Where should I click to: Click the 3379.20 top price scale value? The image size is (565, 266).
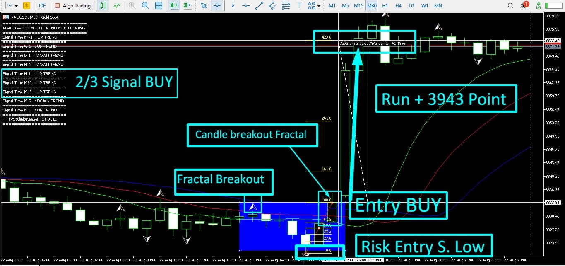coord(553,16)
